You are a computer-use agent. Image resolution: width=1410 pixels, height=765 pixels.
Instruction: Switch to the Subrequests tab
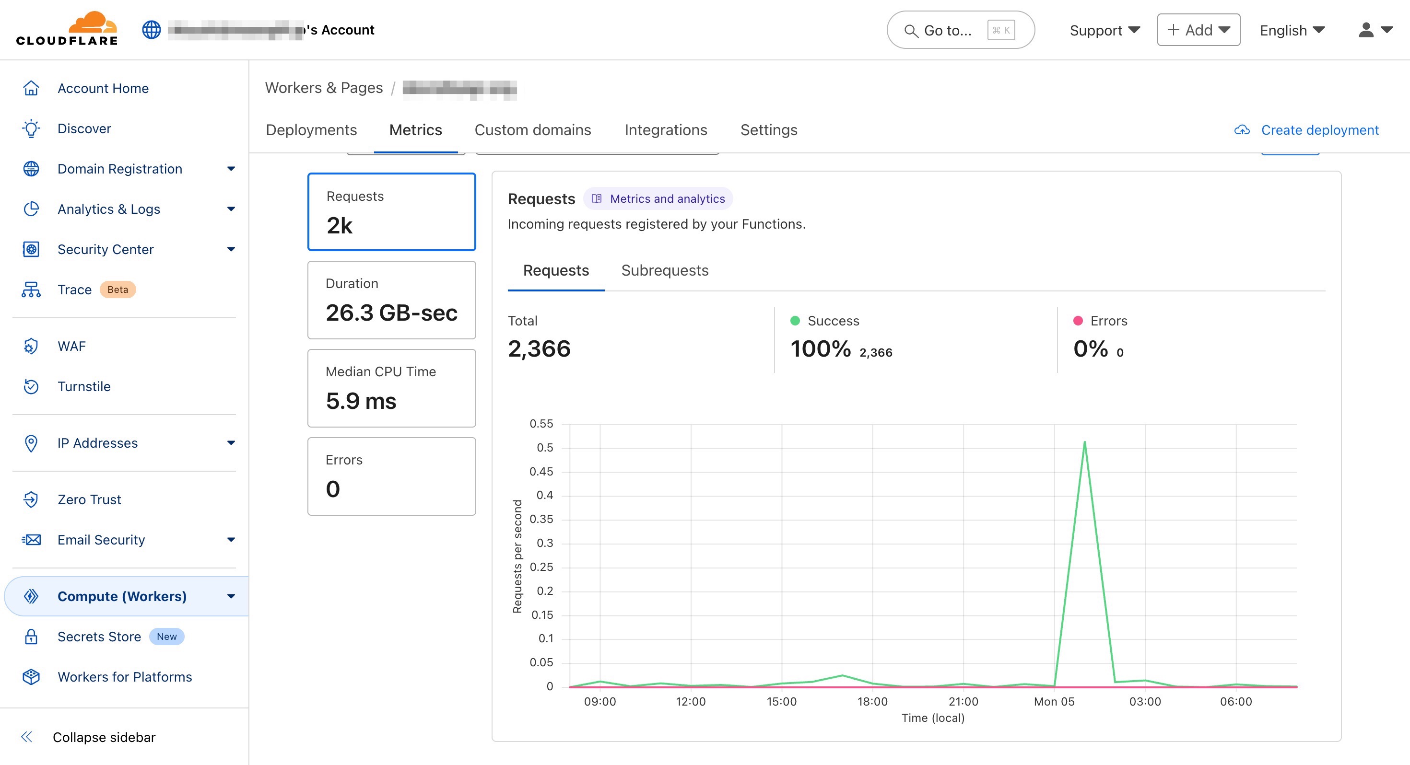pyautogui.click(x=665, y=270)
